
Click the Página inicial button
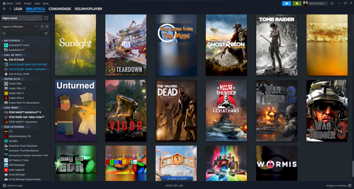[x=22, y=18]
